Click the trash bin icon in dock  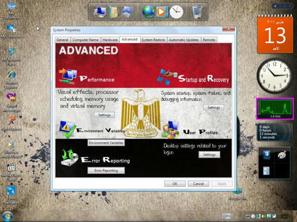point(197,12)
